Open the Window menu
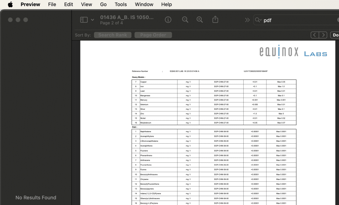 (144, 4)
